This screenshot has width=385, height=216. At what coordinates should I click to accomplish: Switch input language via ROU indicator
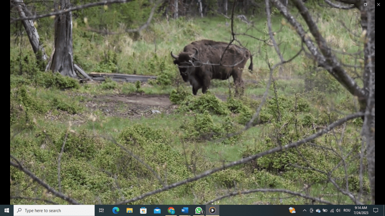pos(347,210)
